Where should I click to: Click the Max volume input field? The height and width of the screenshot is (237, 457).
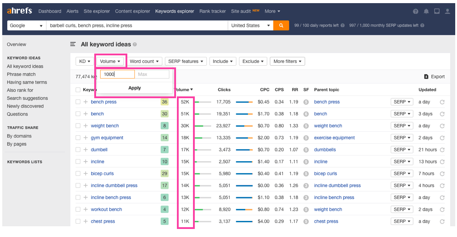click(x=152, y=74)
